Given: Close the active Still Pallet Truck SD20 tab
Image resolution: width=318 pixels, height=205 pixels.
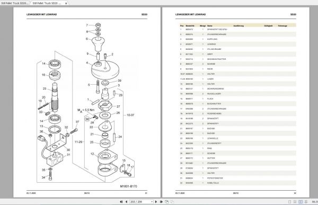Looking at the screenshot, I should [66, 4].
